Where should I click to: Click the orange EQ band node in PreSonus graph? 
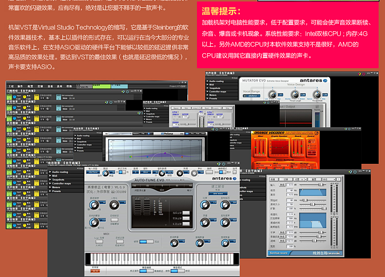(x=182, y=157)
